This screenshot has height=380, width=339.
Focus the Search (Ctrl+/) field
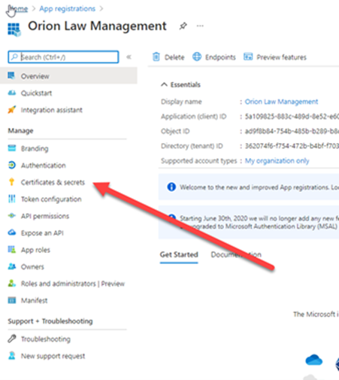(x=63, y=57)
